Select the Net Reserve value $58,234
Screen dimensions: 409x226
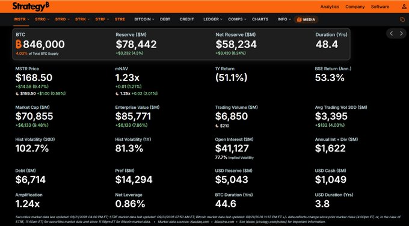(236, 44)
